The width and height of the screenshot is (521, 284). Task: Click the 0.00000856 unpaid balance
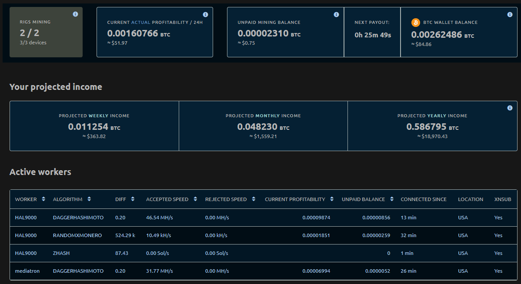(x=376, y=218)
